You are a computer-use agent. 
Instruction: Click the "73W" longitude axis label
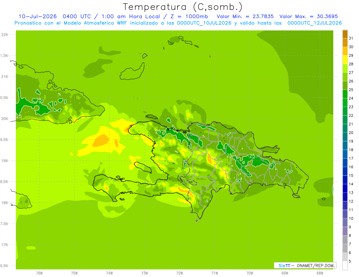pyautogui.click(x=144, y=273)
